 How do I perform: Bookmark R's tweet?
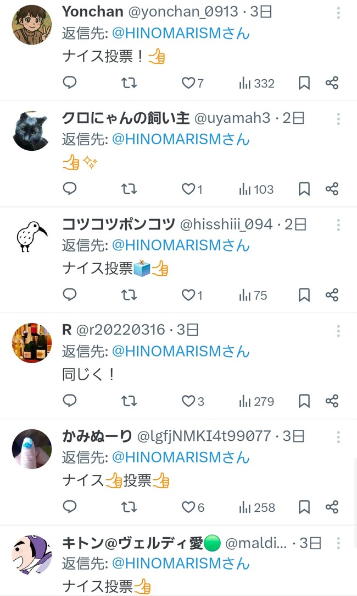tap(304, 401)
